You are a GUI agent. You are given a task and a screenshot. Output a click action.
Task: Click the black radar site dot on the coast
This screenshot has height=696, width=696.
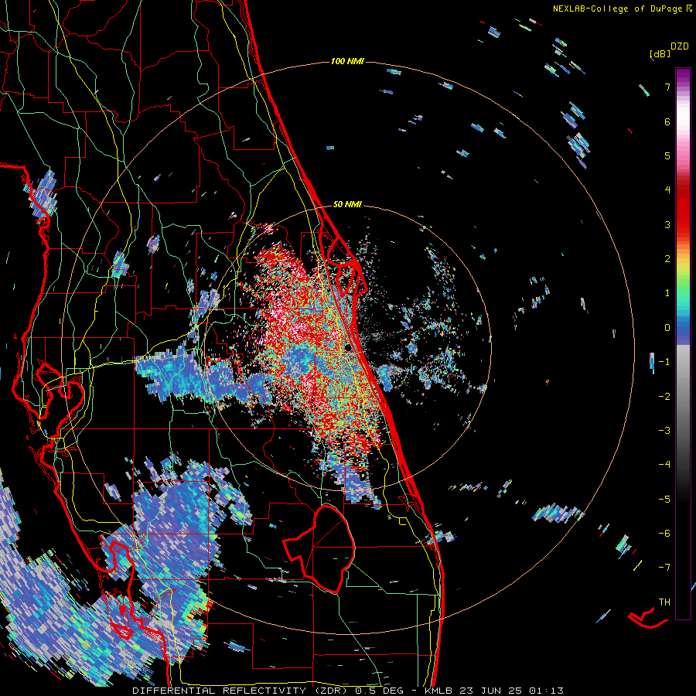click(x=347, y=347)
